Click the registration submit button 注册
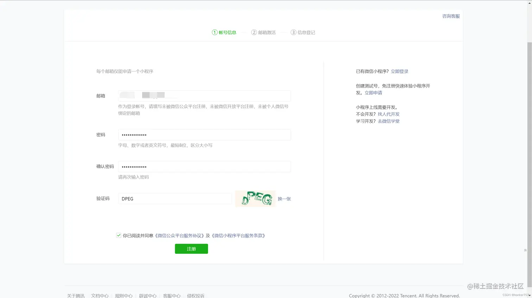Screen dimensions: 532x298 coord(191,248)
